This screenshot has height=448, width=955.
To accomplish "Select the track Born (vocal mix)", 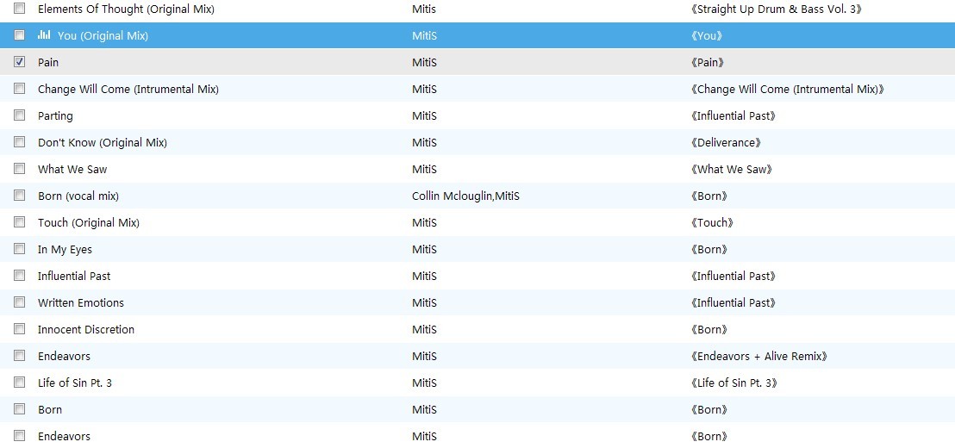I will (78, 196).
